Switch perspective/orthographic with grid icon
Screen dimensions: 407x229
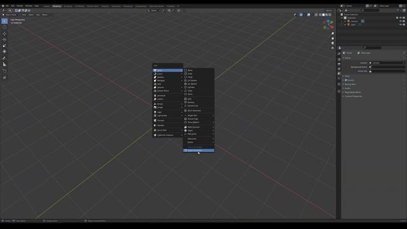coord(333,48)
